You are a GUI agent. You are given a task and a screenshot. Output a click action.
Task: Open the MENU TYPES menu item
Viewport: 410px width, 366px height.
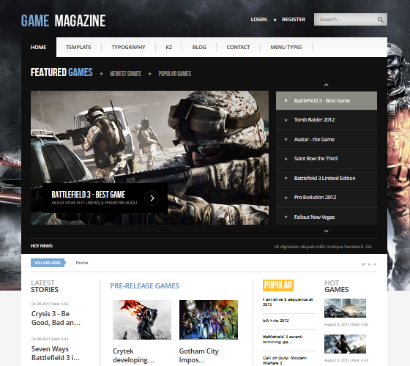(x=286, y=48)
